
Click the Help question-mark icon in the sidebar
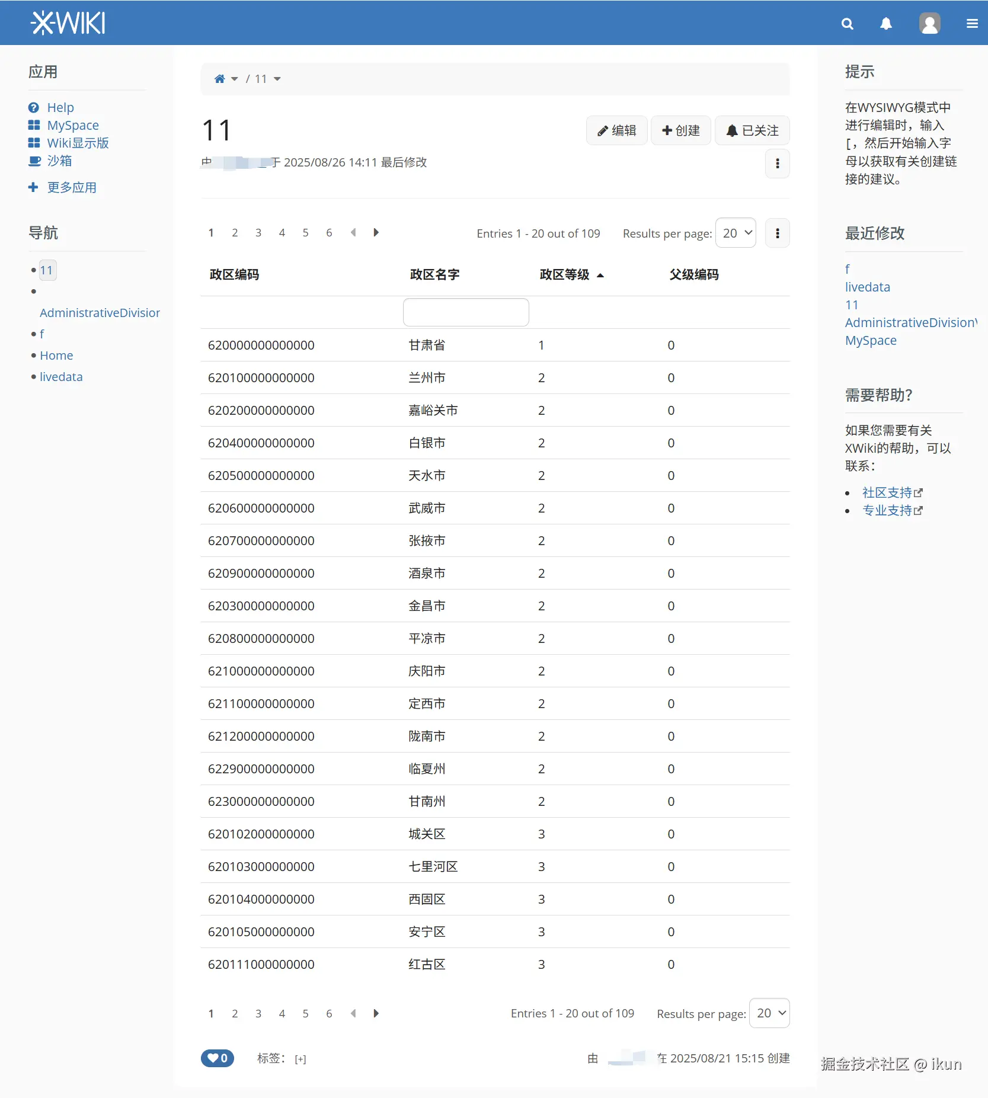click(34, 107)
